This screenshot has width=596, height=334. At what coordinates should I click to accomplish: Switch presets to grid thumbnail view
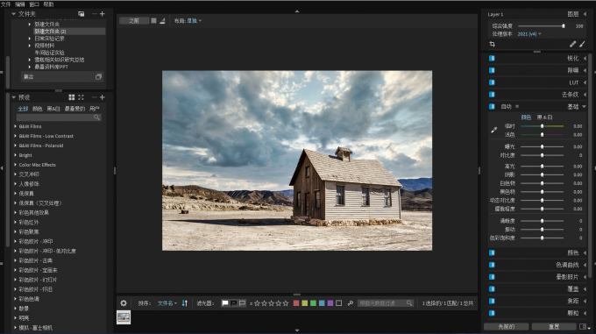[x=72, y=97]
